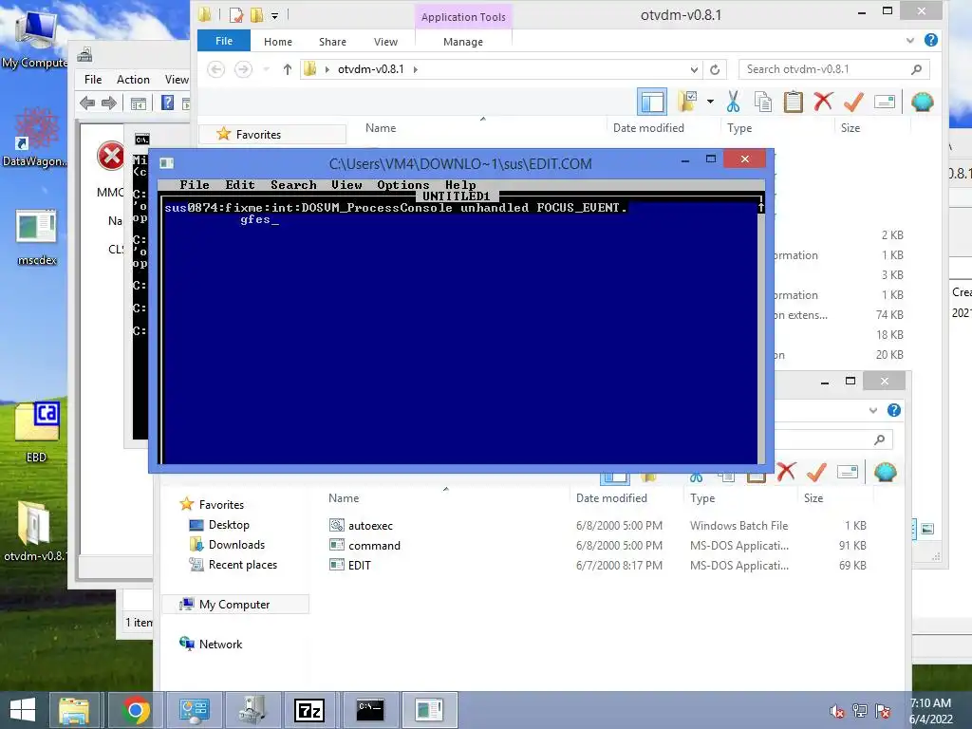Image resolution: width=972 pixels, height=729 pixels.
Task: Switch to the Share ribbon tab
Action: click(x=332, y=42)
